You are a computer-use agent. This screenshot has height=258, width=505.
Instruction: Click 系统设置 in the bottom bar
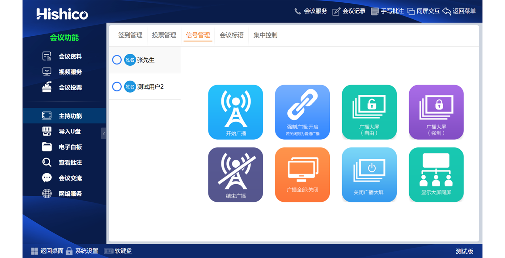pos(82,251)
